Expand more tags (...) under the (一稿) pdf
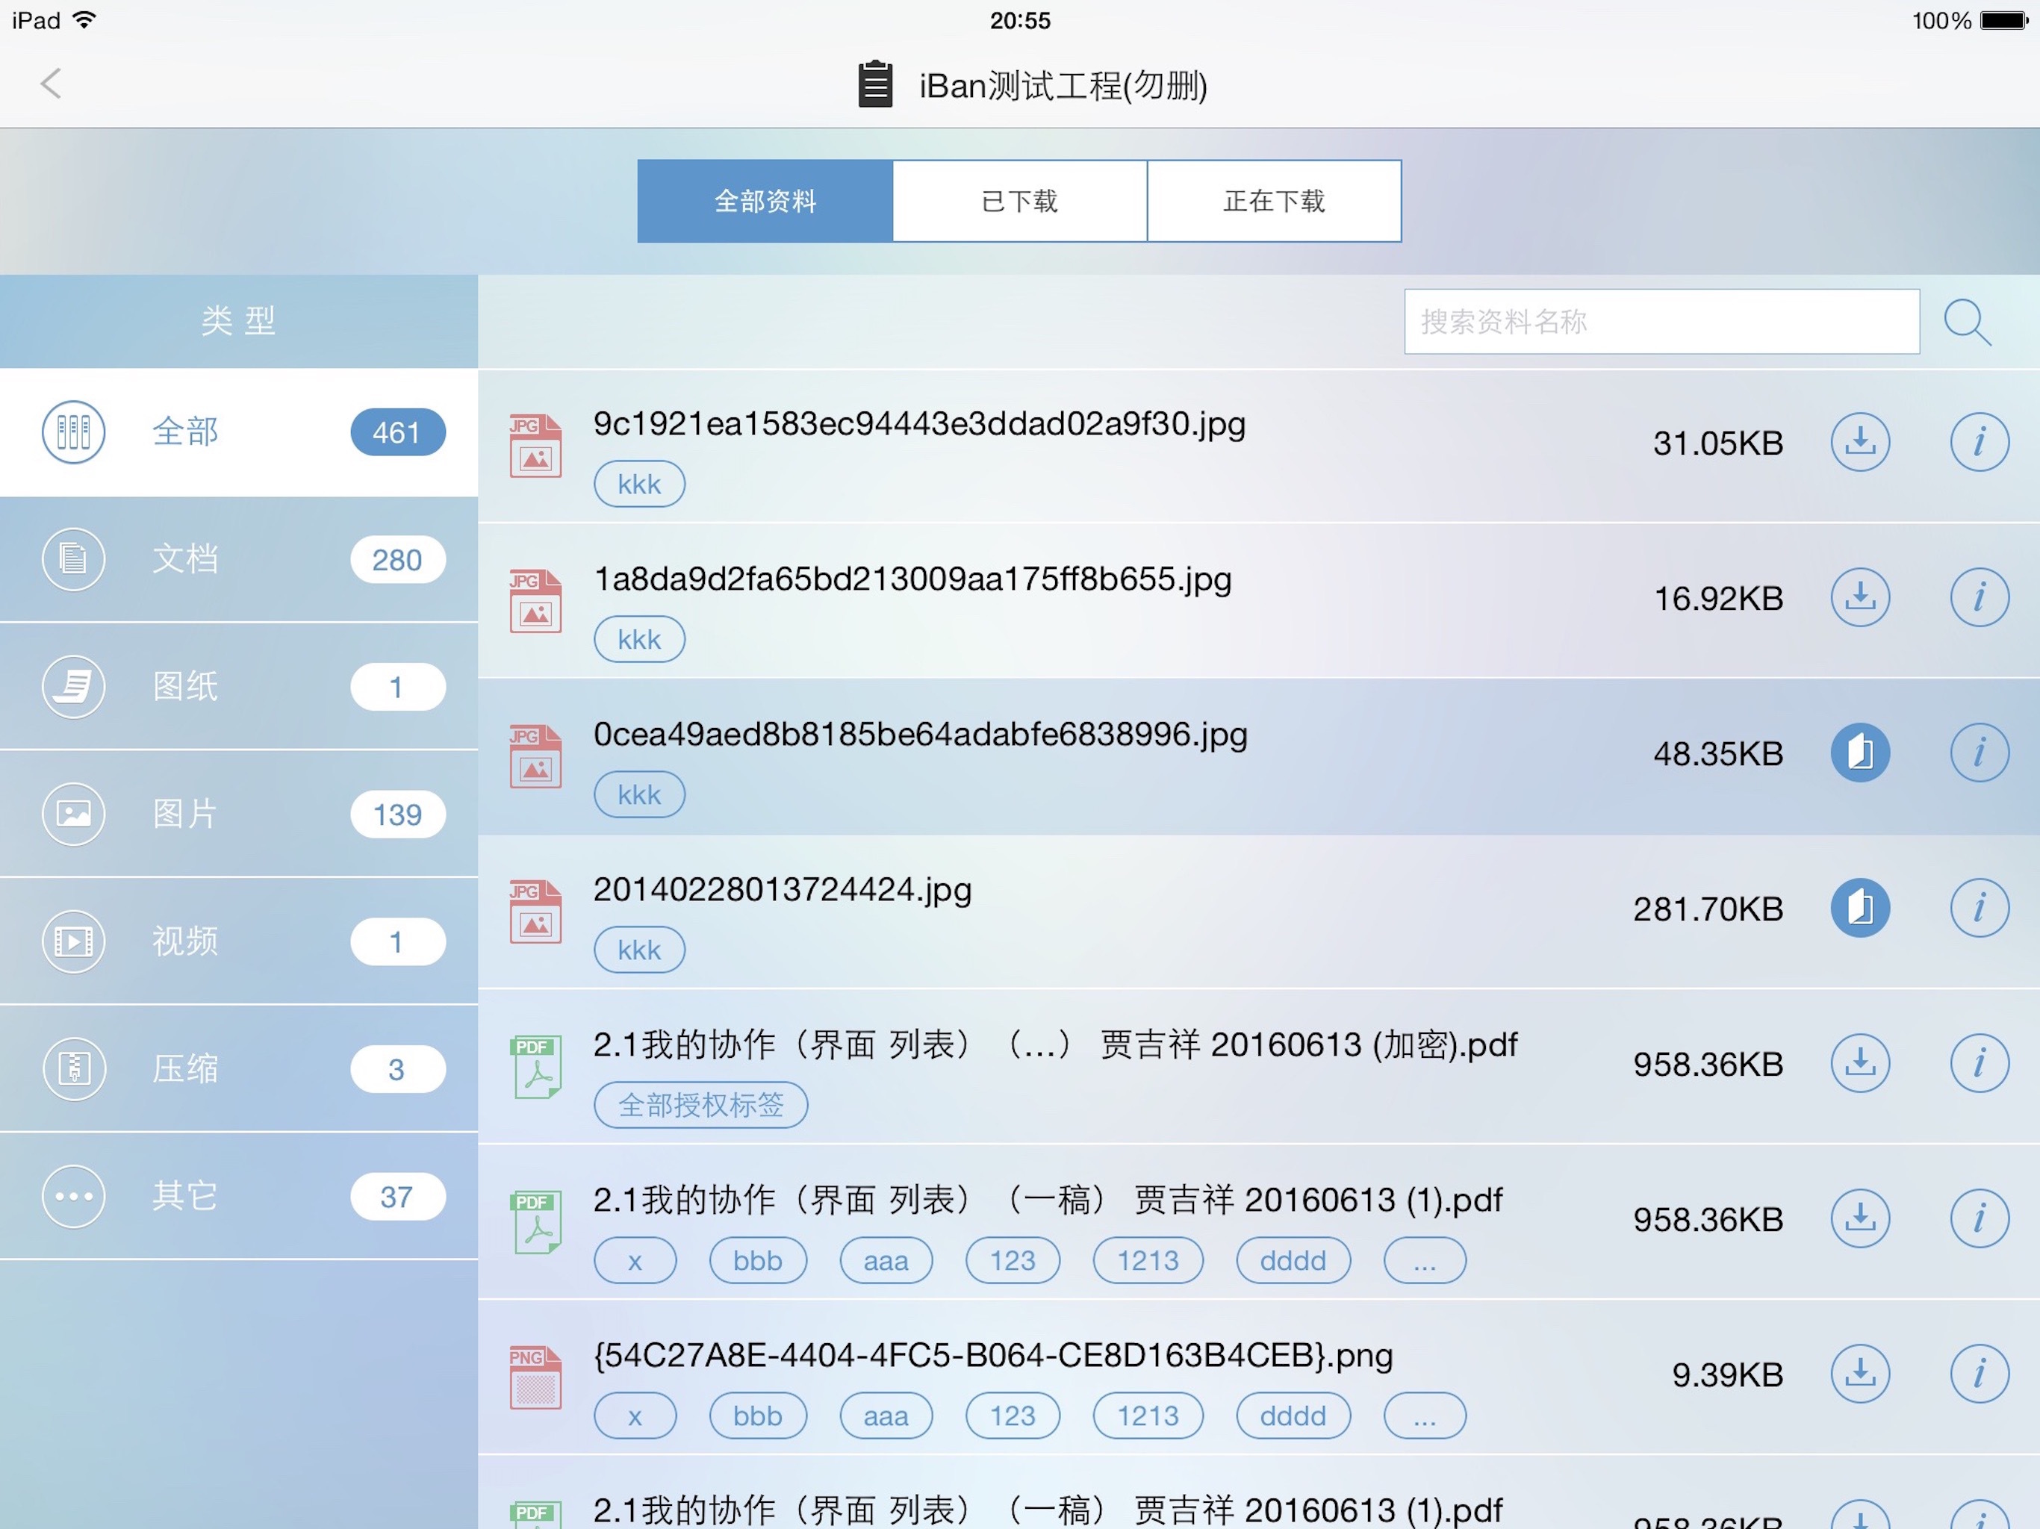This screenshot has height=1529, width=2040. click(1425, 1261)
